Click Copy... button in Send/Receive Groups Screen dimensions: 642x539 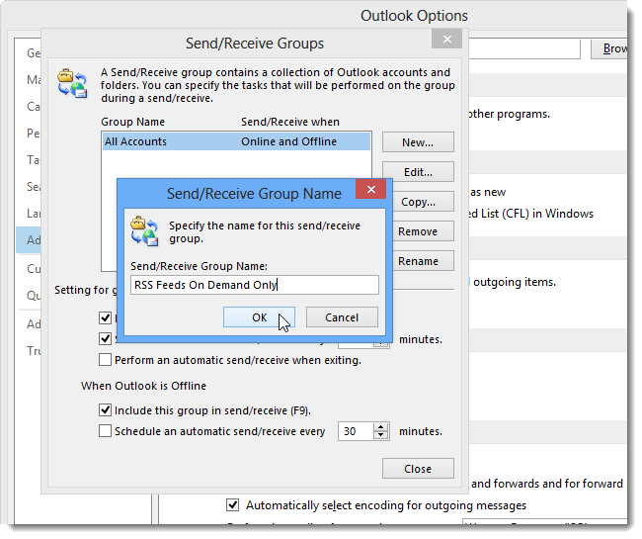(423, 202)
